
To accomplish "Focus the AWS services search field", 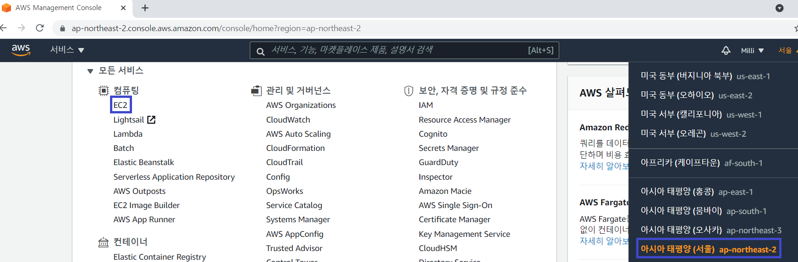I will pyautogui.click(x=404, y=50).
